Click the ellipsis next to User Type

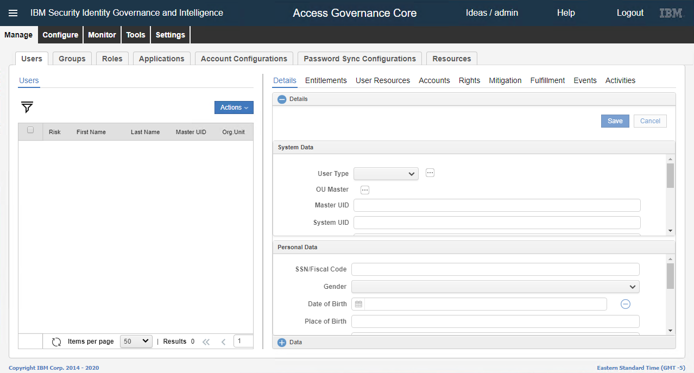[430, 173]
